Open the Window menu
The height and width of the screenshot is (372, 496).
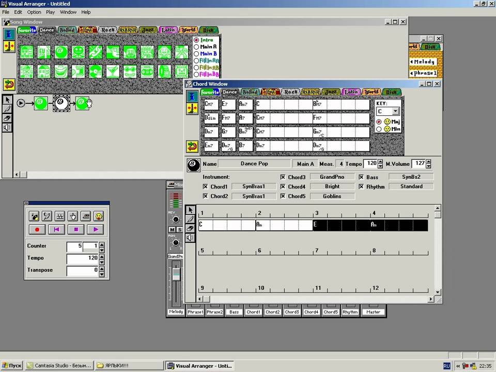point(68,12)
